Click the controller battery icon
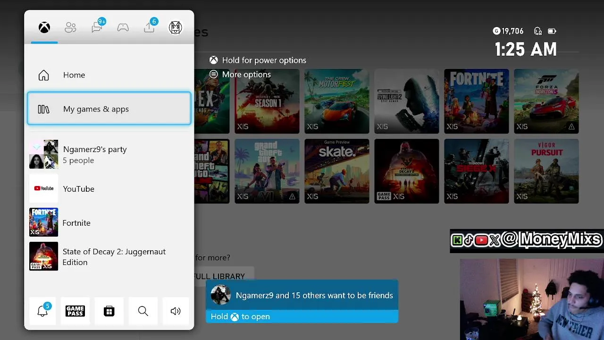Viewport: 604px width, 340px height. tap(552, 31)
